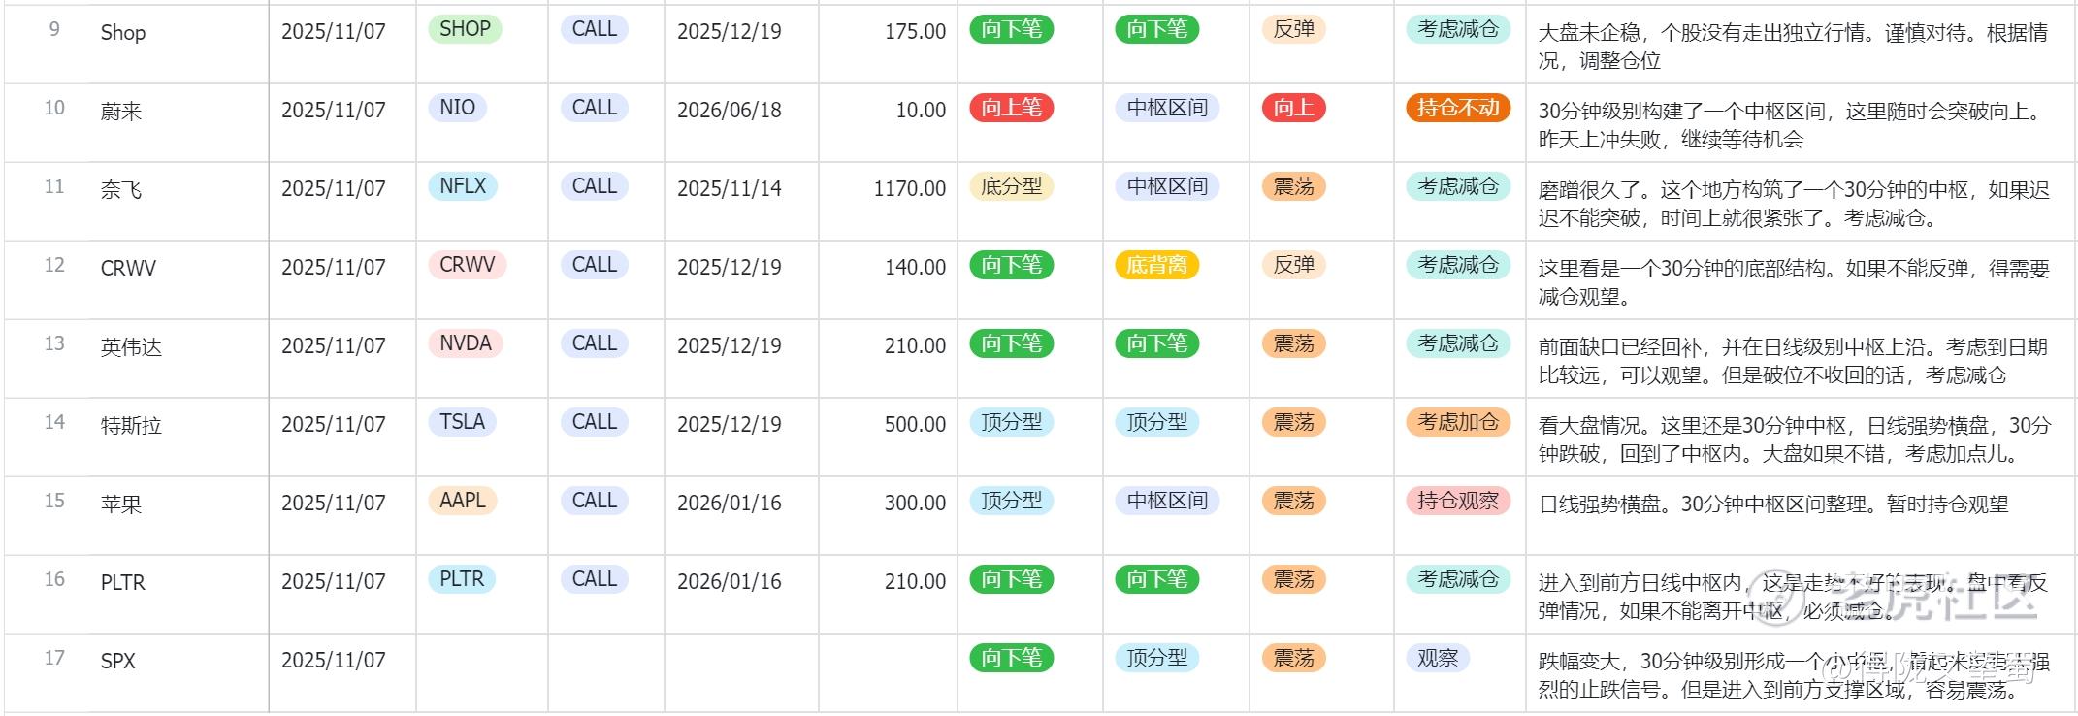Click the yellow 底背离 tag in CRWV row
This screenshot has height=716, width=2078.
coord(1157,265)
